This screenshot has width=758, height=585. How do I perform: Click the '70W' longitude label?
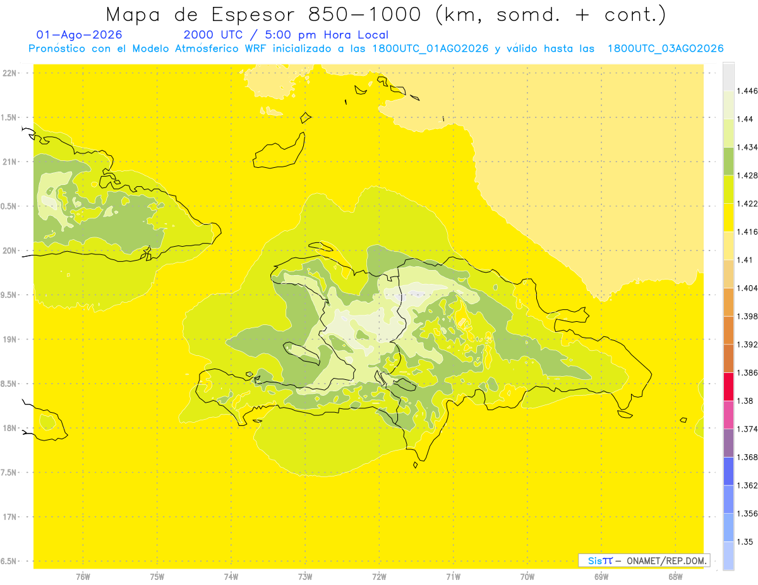pyautogui.click(x=527, y=577)
